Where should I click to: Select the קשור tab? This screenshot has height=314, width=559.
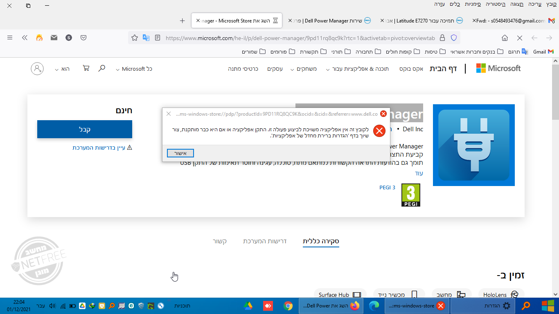220,241
